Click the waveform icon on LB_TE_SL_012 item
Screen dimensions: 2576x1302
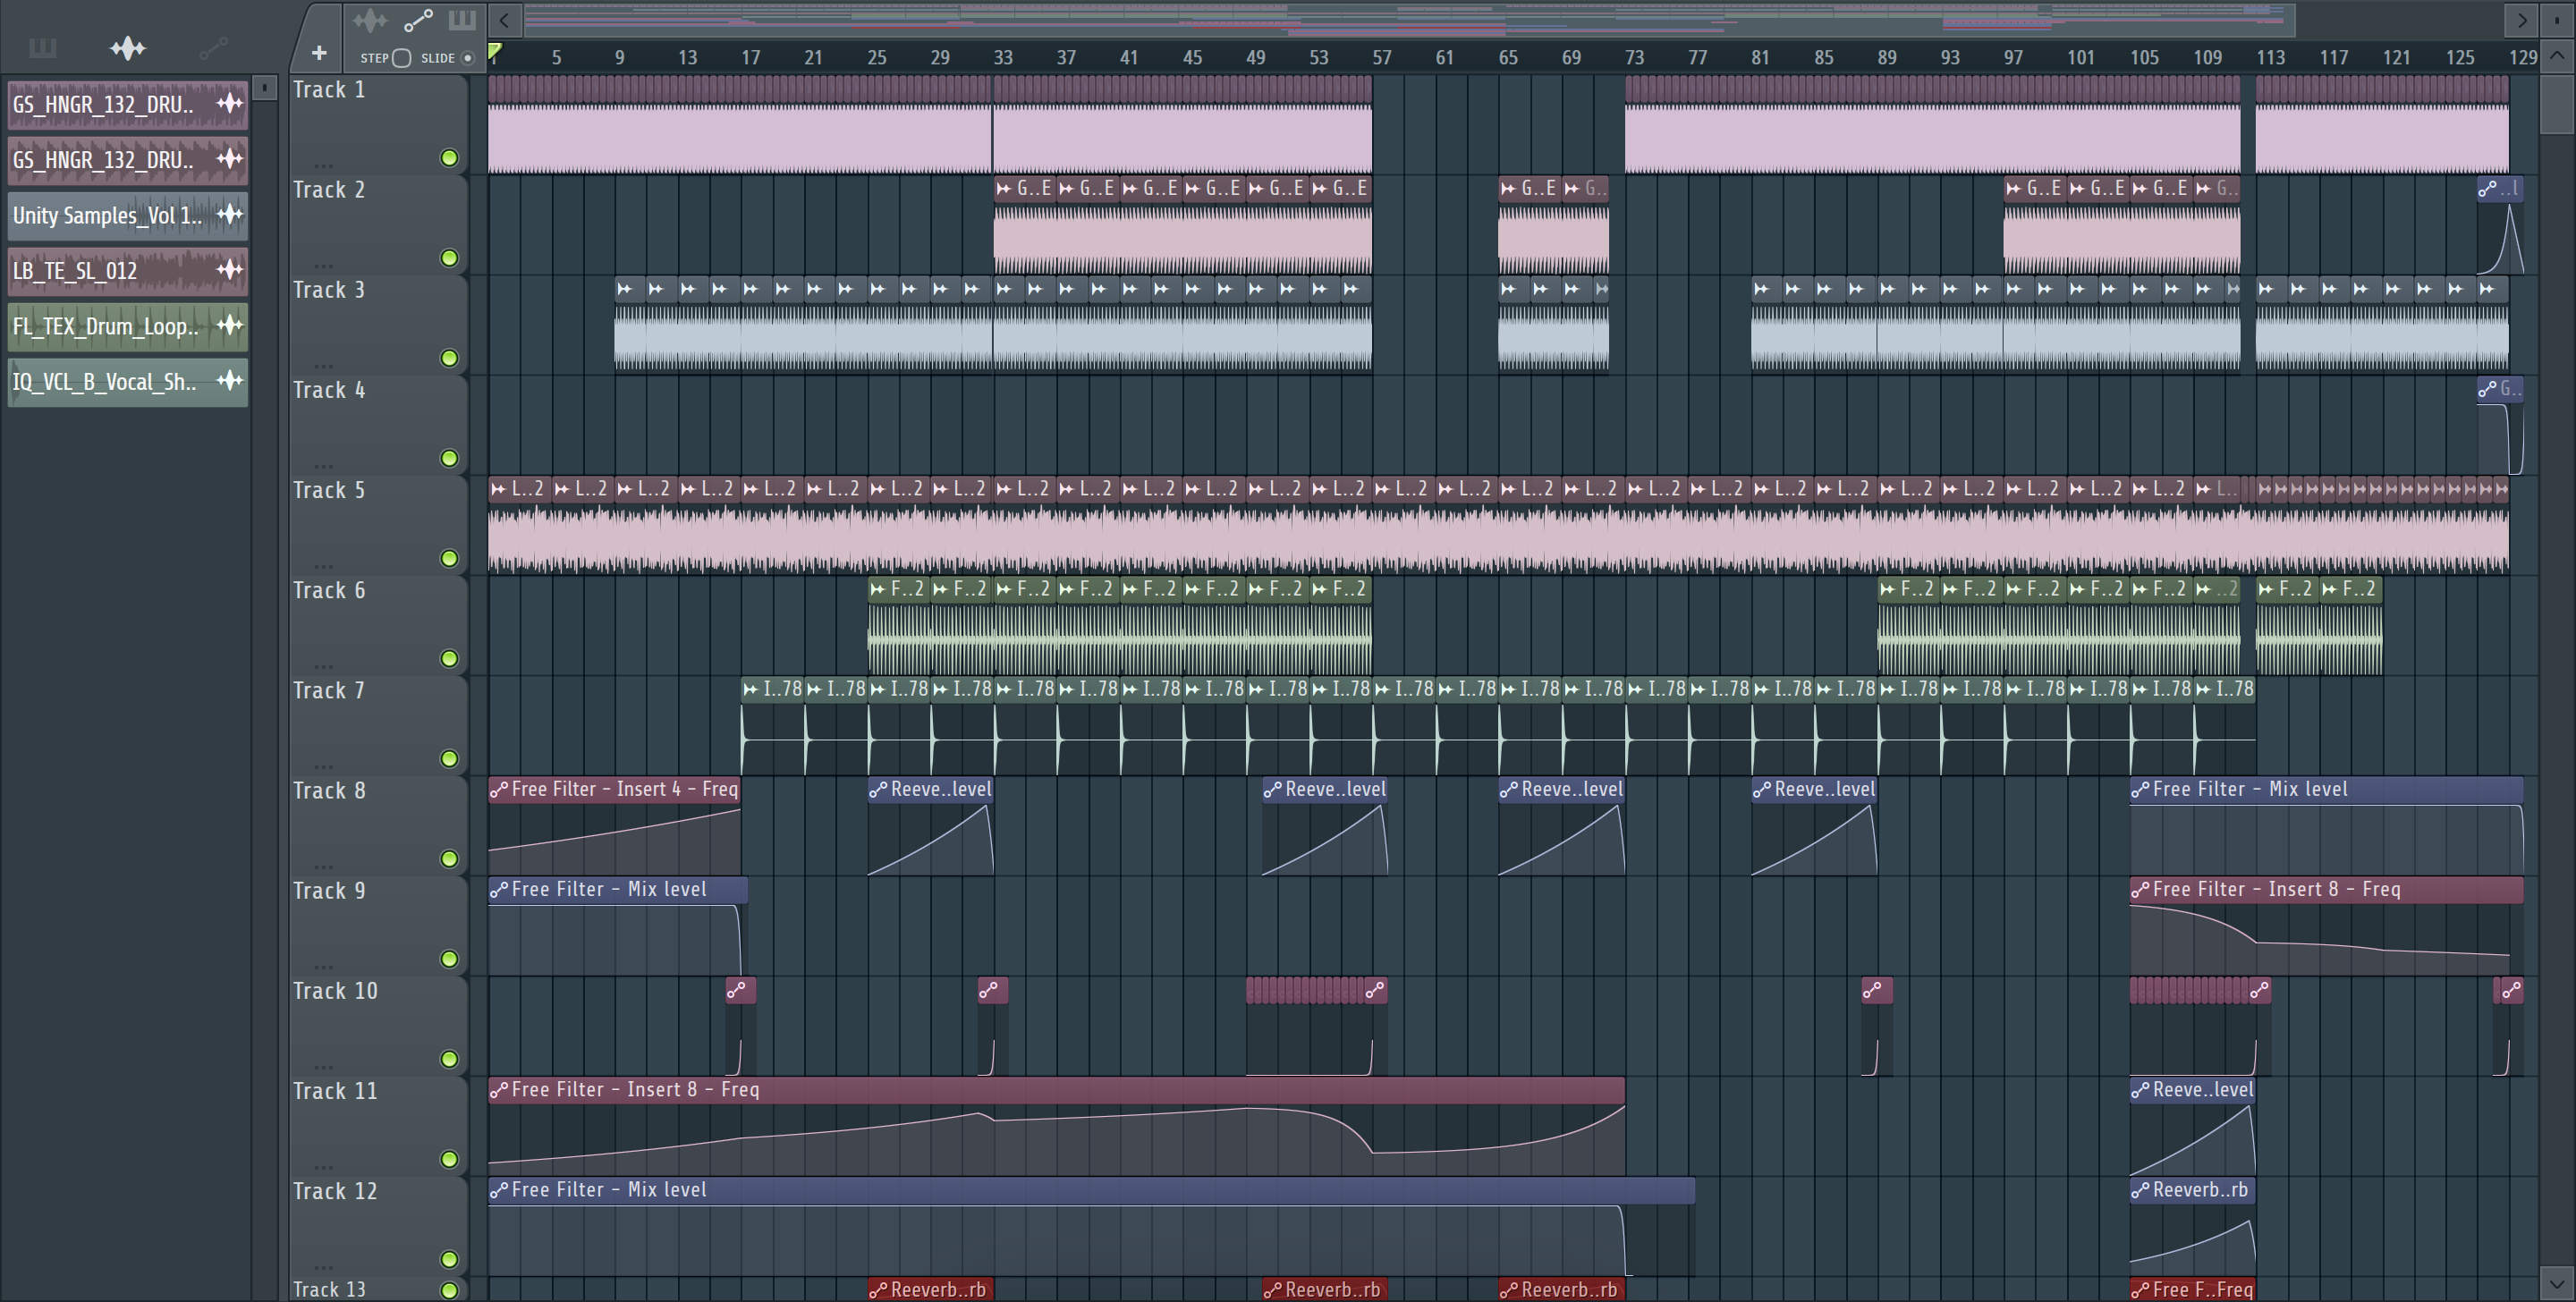[230, 270]
